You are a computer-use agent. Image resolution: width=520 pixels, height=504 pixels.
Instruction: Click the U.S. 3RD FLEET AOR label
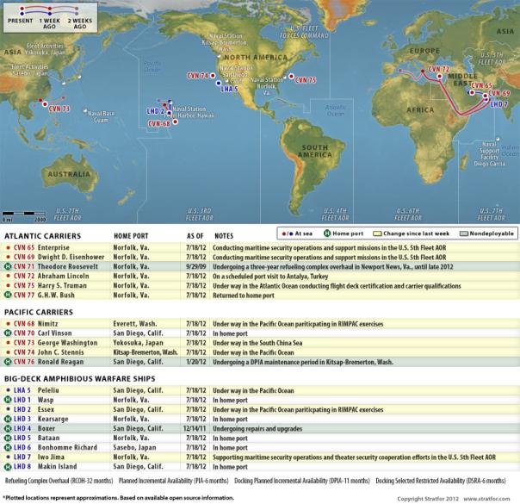tap(200, 215)
